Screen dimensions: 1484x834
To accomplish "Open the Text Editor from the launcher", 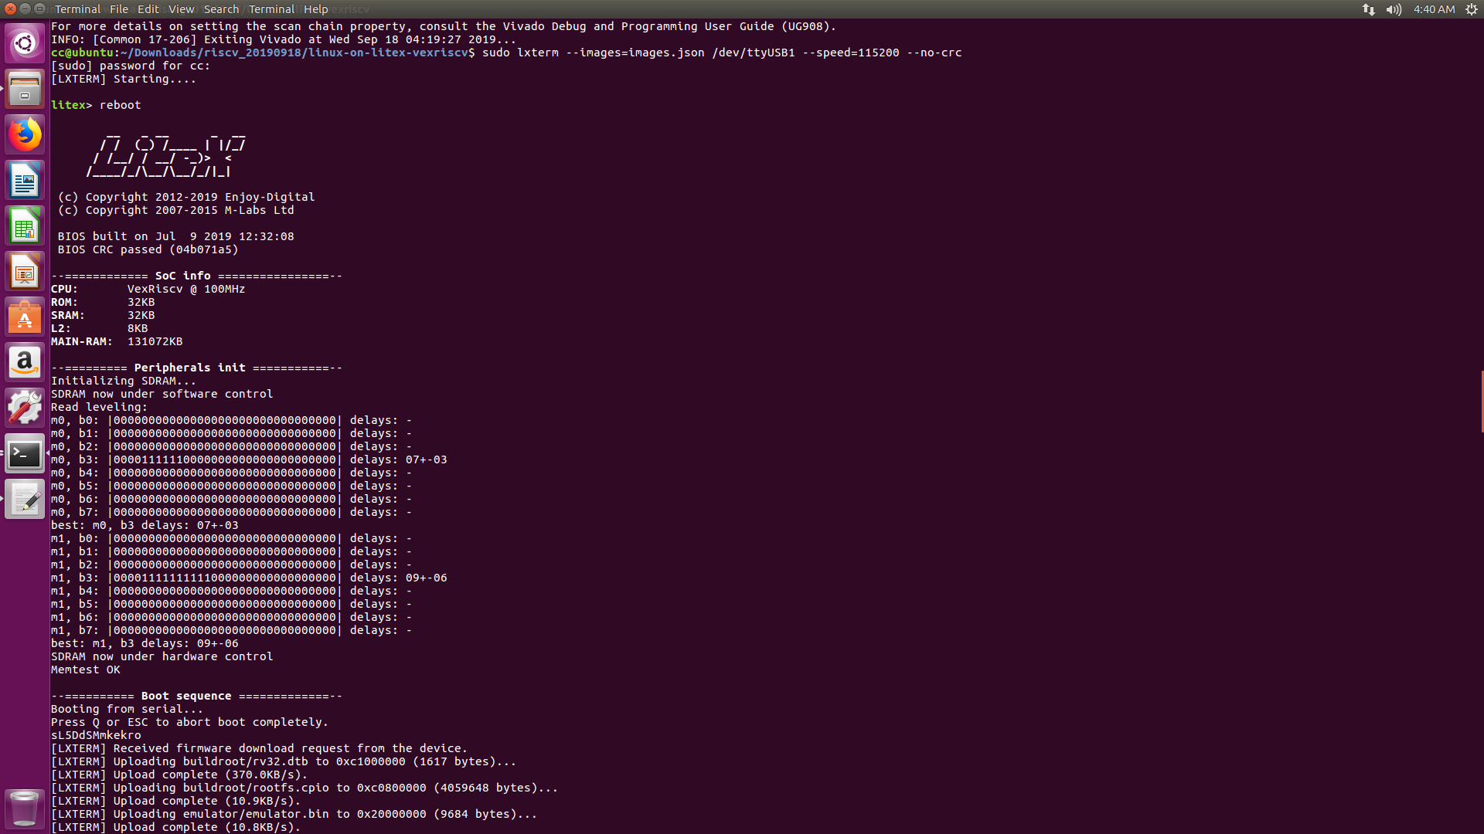I will click(25, 499).
